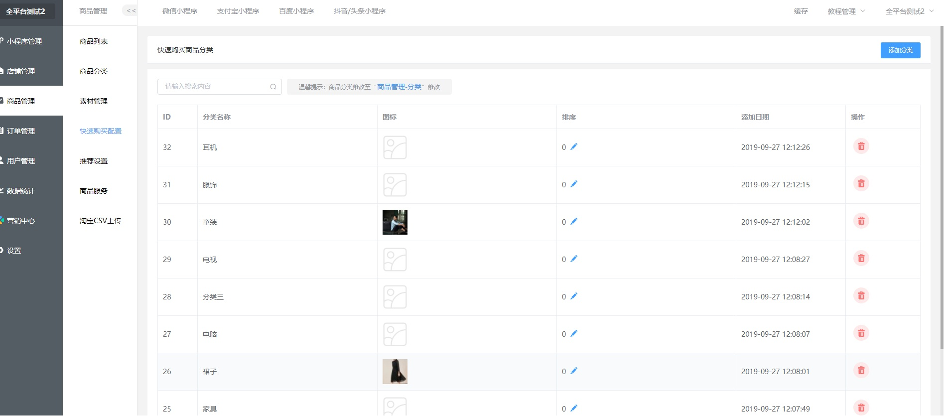The height and width of the screenshot is (416, 944).
Task: Click the 缓存 link in header
Action: pyautogui.click(x=801, y=11)
